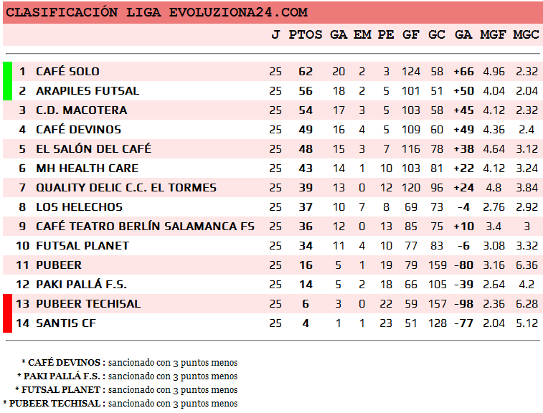
Task: Click the MGC column header
Action: coord(526,34)
